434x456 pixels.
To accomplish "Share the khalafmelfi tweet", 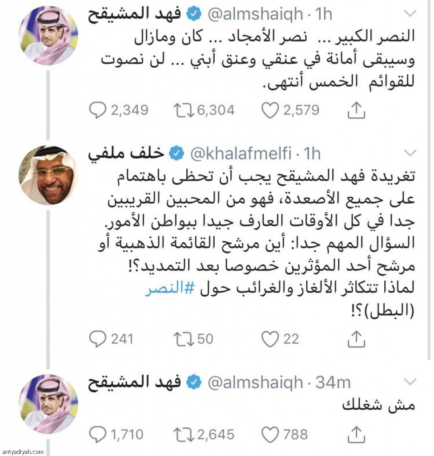I will click(356, 339).
